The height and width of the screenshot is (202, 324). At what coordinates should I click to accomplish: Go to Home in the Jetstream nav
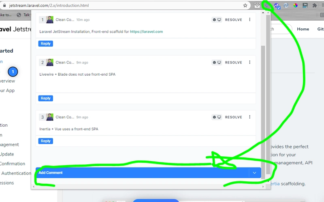click(303, 29)
